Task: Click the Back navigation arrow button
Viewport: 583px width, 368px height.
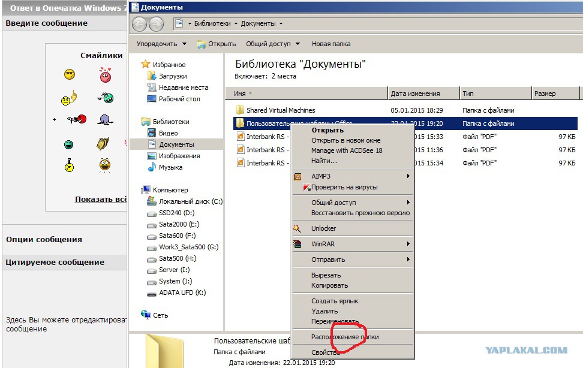Action: click(139, 24)
